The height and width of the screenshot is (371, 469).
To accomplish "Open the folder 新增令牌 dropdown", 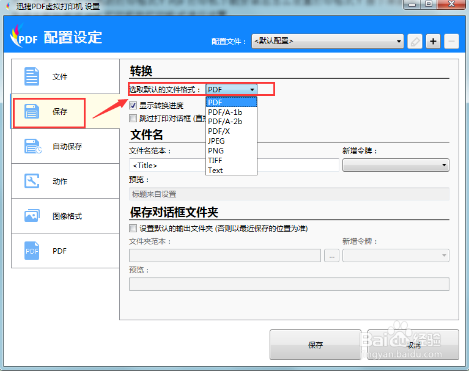I will click(x=396, y=255).
